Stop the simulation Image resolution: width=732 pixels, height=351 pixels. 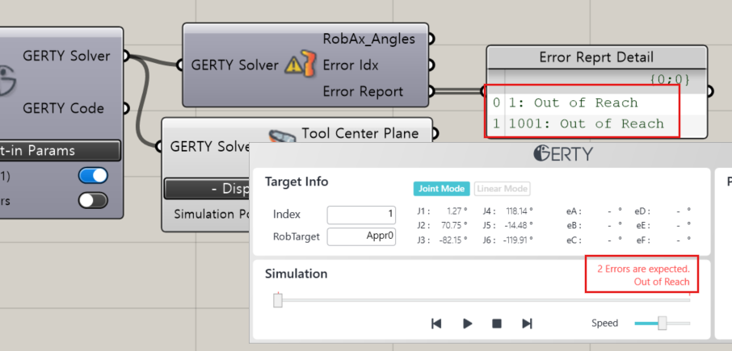click(x=497, y=324)
